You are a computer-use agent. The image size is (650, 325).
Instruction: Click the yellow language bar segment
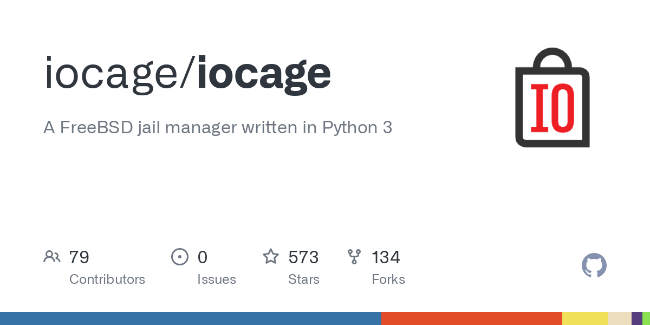[585, 318]
